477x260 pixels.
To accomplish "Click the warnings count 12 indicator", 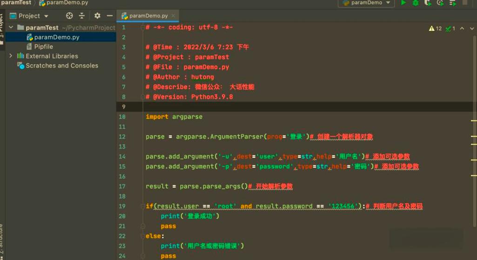I will click(435, 28).
